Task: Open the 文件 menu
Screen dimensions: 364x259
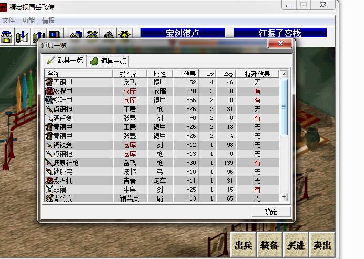Action: click(8, 21)
